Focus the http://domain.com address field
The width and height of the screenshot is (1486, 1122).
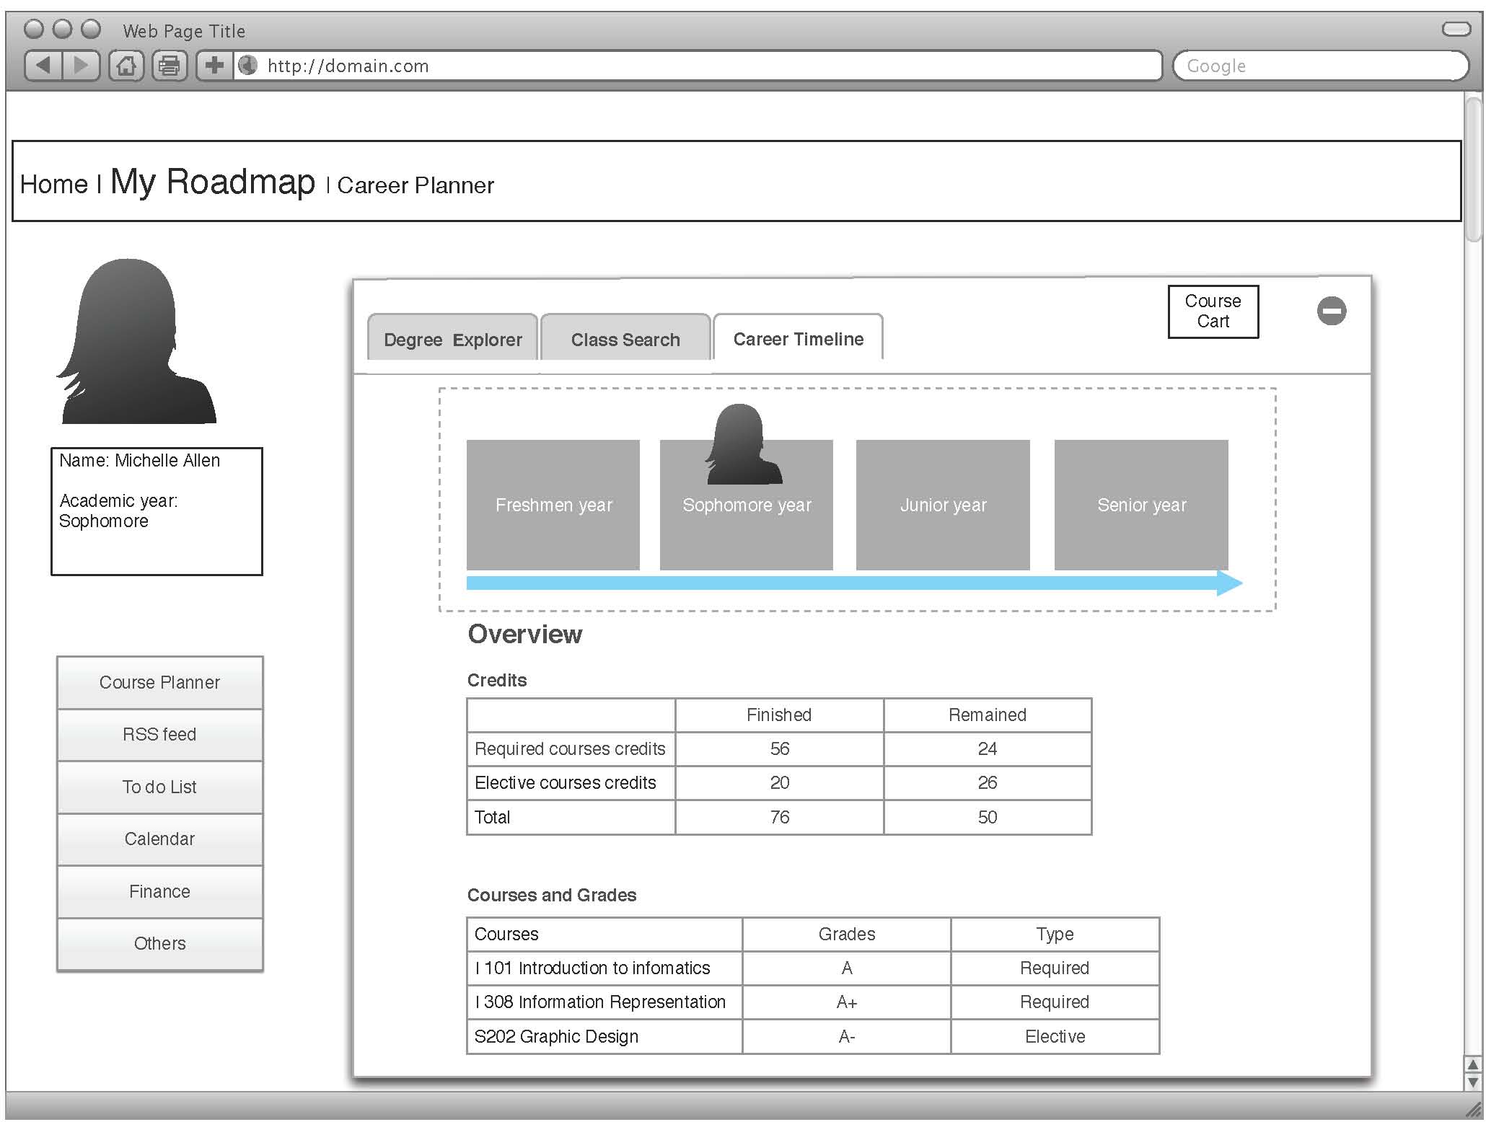click(697, 66)
